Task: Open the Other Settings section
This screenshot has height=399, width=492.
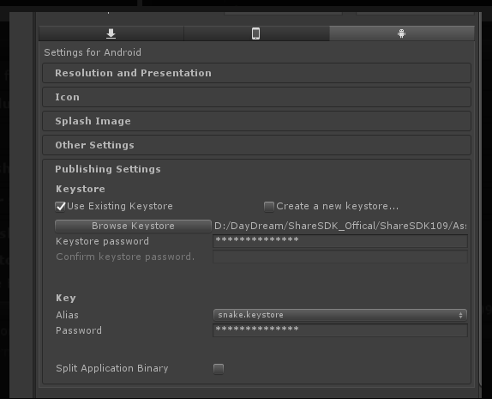Action: 256,145
